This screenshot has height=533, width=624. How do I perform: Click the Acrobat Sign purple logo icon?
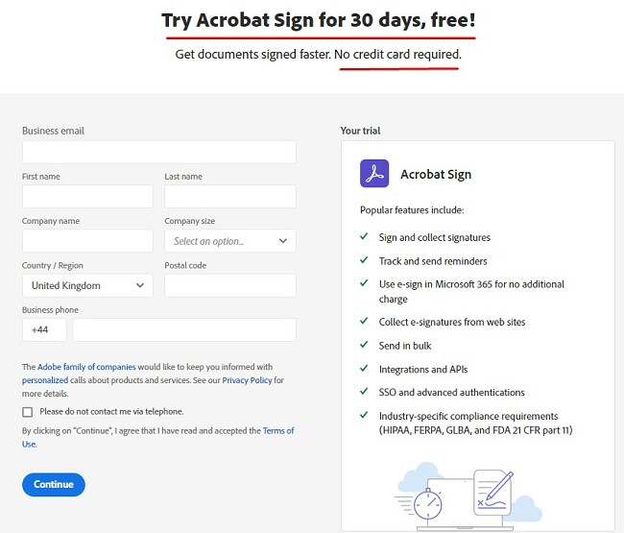pos(374,174)
